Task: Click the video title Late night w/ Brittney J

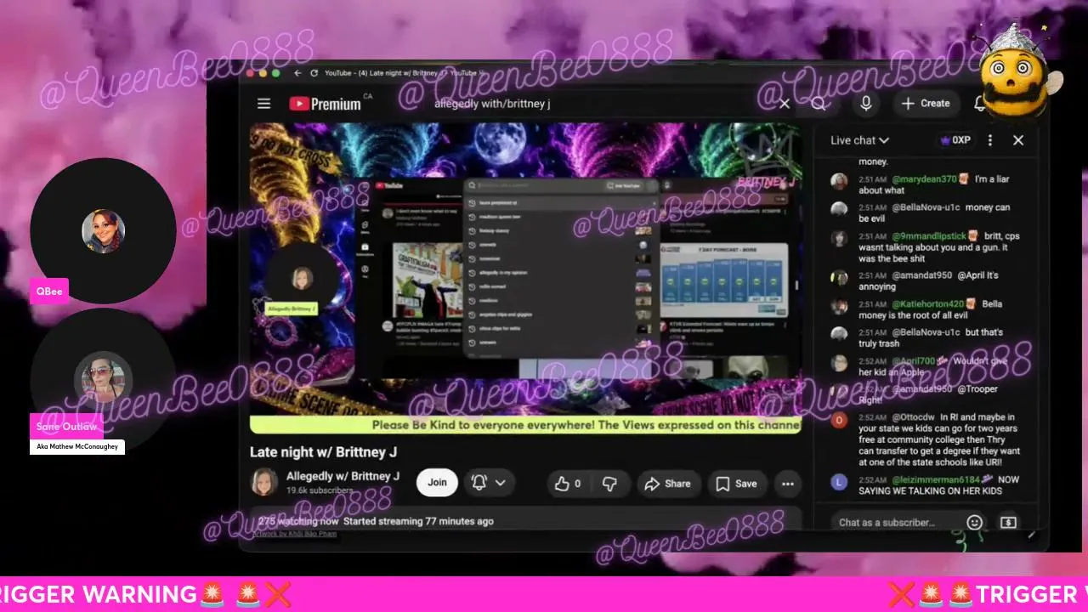Action: tap(323, 452)
